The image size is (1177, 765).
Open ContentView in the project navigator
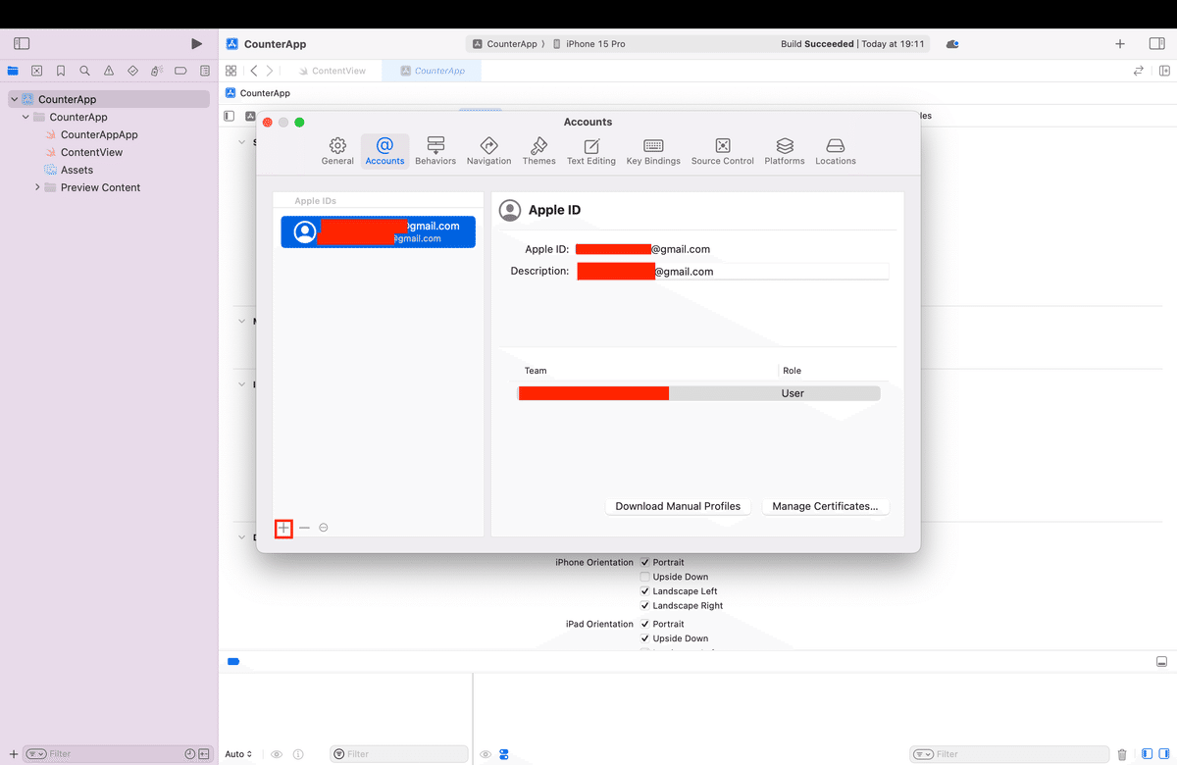coord(91,152)
